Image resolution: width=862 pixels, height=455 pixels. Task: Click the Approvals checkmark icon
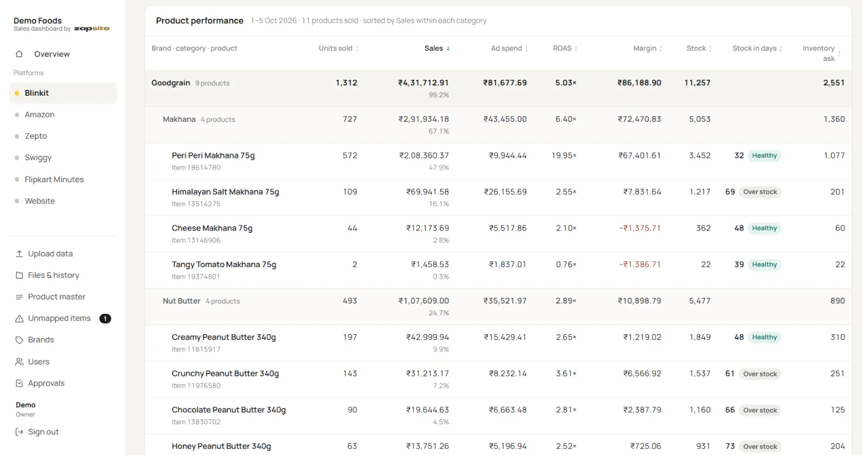(x=19, y=384)
